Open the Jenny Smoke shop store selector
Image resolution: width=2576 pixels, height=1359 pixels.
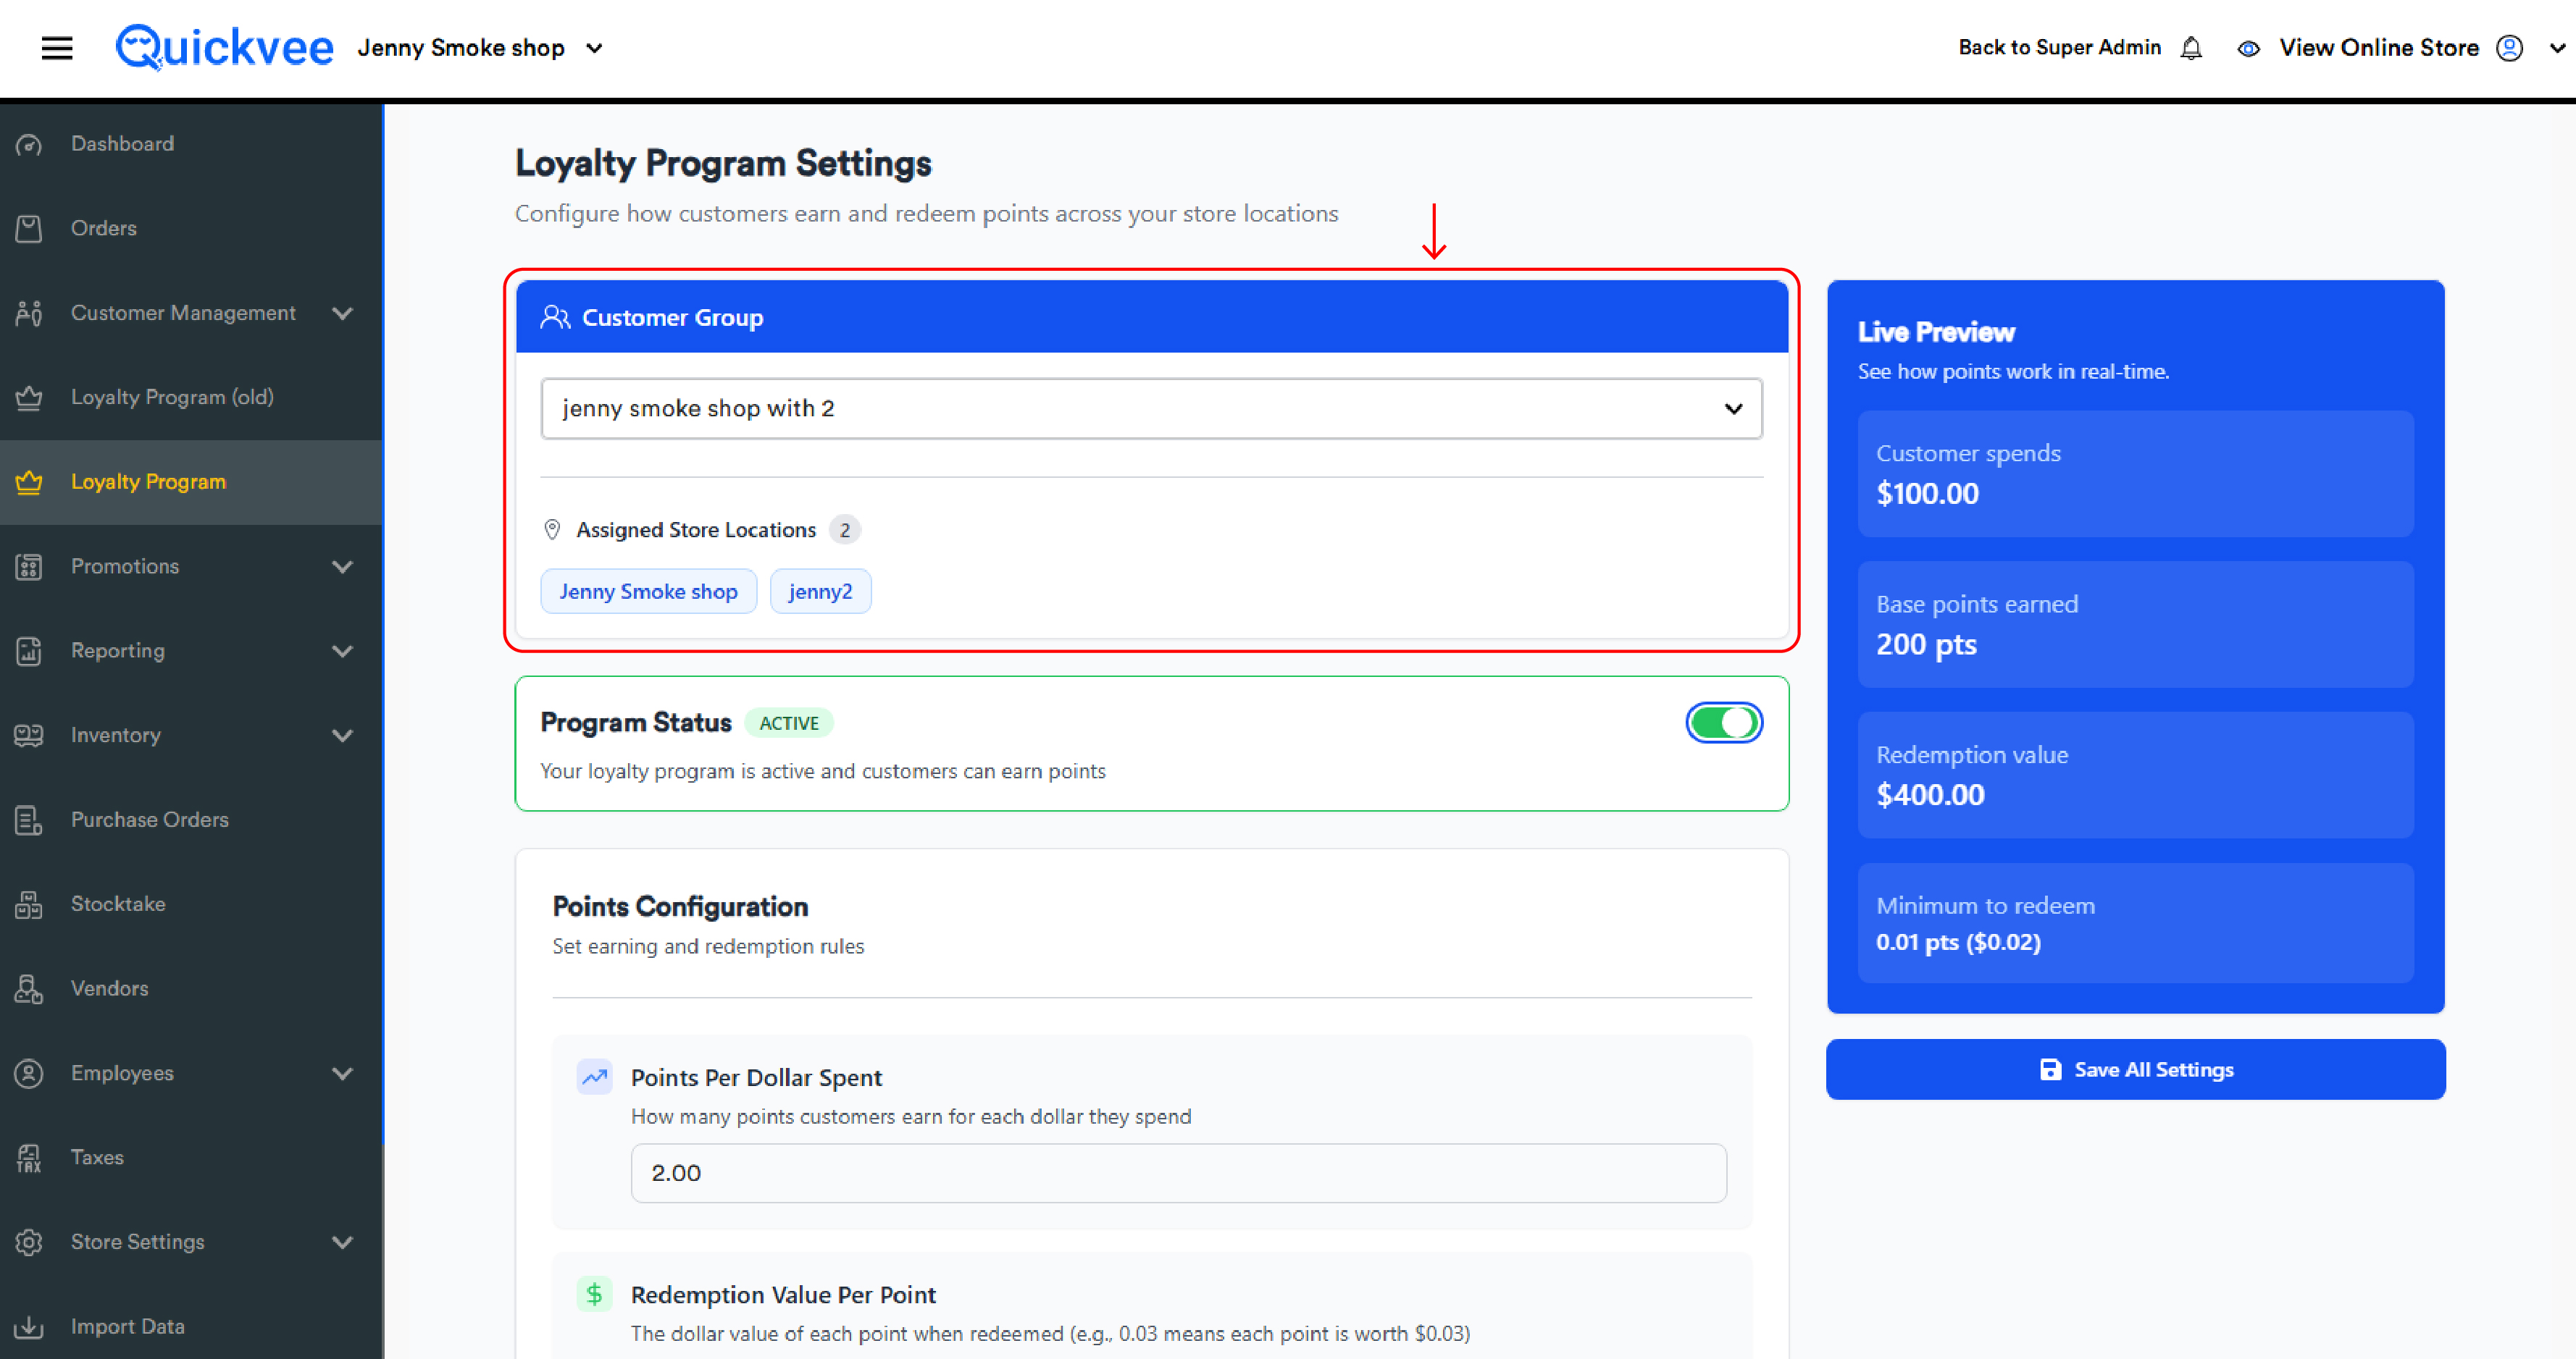pos(481,48)
